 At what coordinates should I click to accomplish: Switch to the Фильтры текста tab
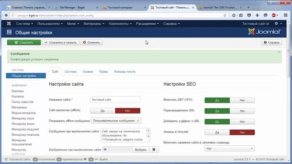125,72
